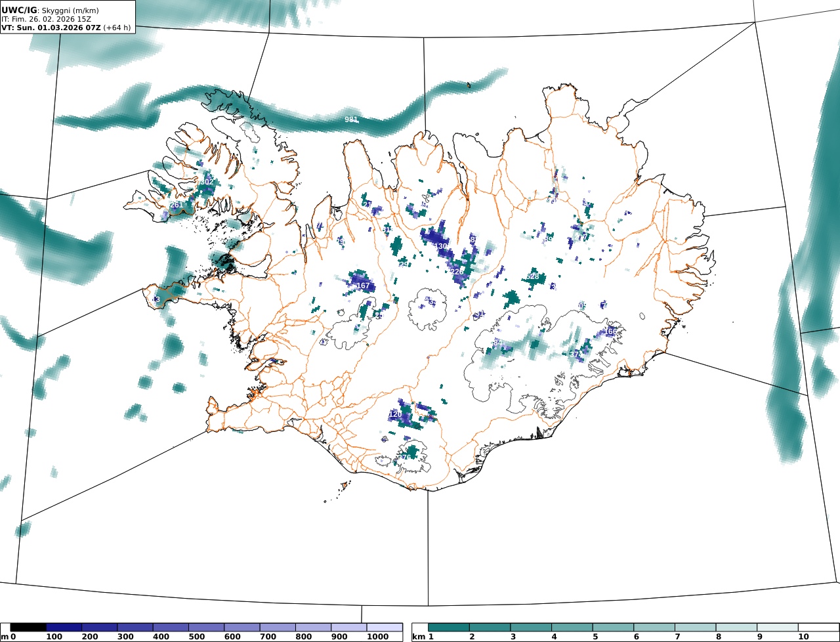Click the '226' visibility value label

(x=457, y=272)
